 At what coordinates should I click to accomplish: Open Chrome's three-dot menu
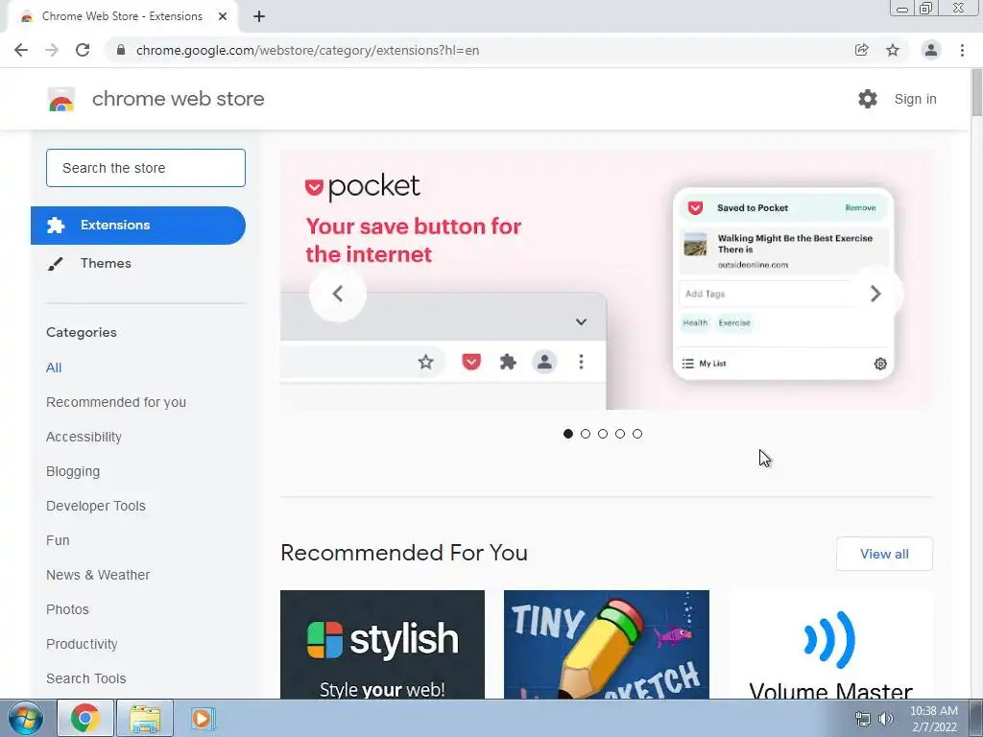962,50
